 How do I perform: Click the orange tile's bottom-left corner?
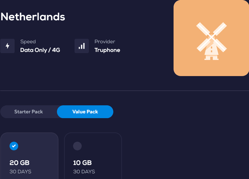coord(177,72)
